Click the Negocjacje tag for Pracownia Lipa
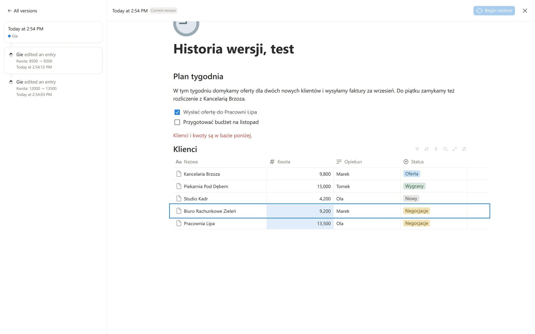The height and width of the screenshot is (334, 535). tap(417, 223)
